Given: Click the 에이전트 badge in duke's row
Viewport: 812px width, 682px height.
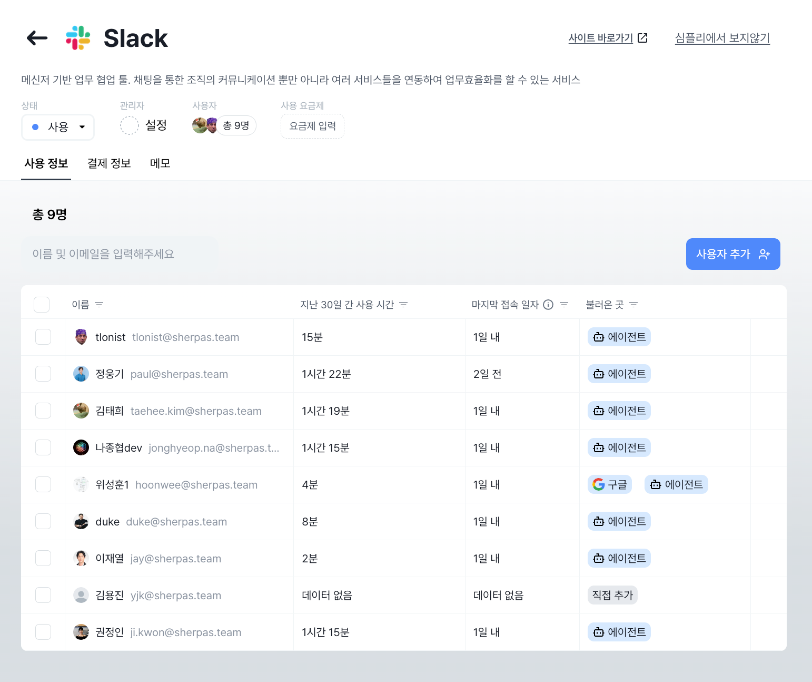Looking at the screenshot, I should click(x=619, y=521).
